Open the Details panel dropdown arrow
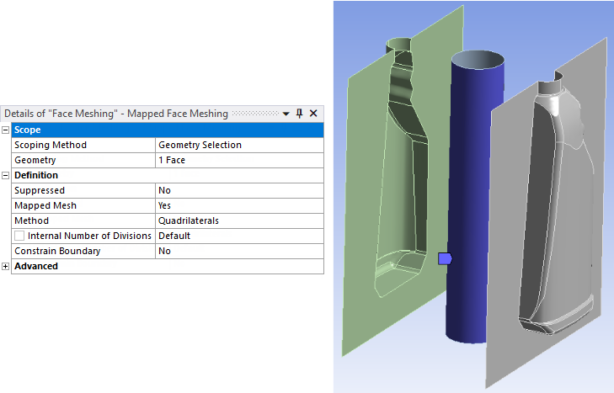This screenshot has height=393, width=614. click(x=286, y=114)
